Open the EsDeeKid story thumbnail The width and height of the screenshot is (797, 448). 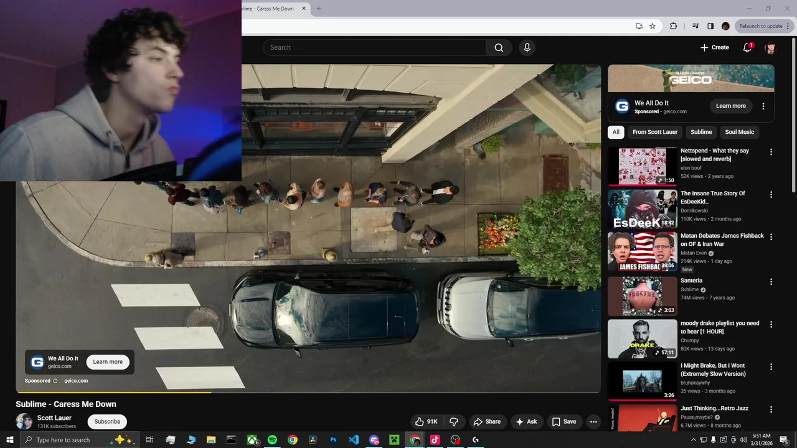click(642, 209)
